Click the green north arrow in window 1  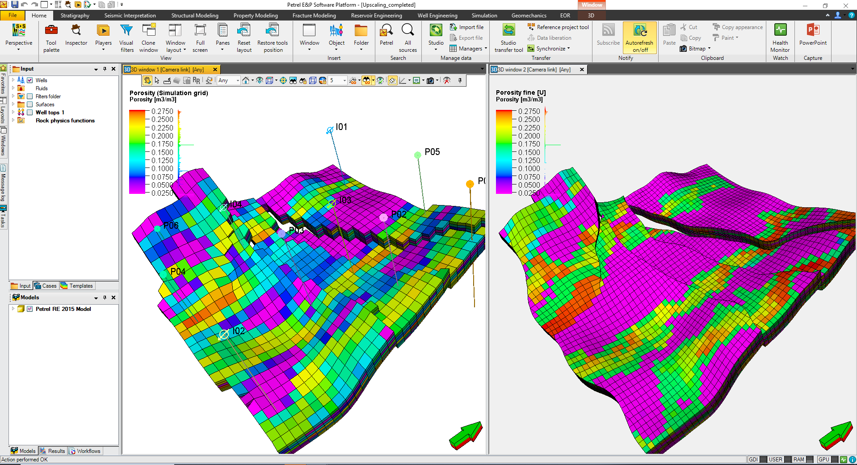pyautogui.click(x=466, y=436)
